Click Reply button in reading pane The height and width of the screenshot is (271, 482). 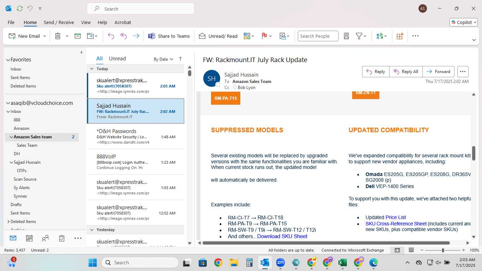tap(376, 71)
